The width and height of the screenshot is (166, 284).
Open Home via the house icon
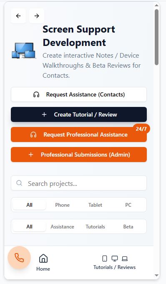pos(43,258)
